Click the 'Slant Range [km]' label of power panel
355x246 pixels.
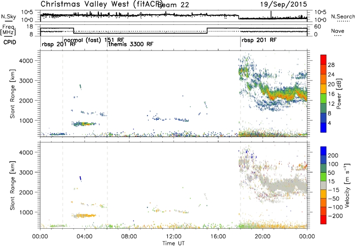[12, 94]
